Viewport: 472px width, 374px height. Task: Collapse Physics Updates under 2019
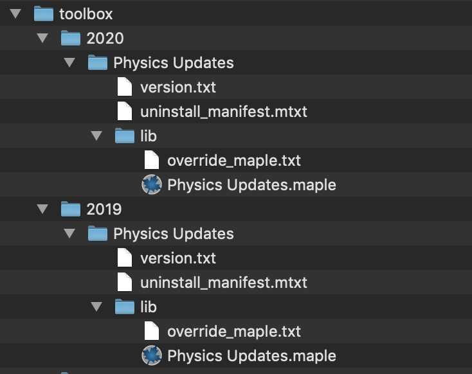[x=69, y=233]
